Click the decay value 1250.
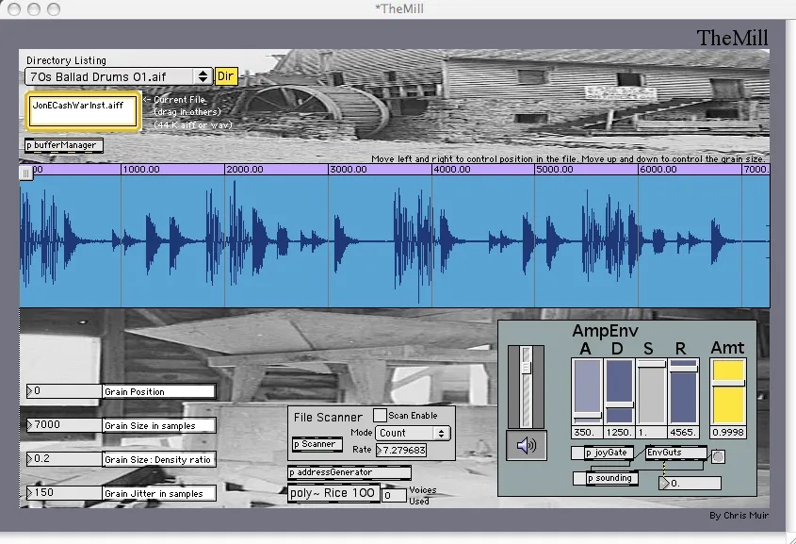This screenshot has height=544, width=796. point(619,432)
